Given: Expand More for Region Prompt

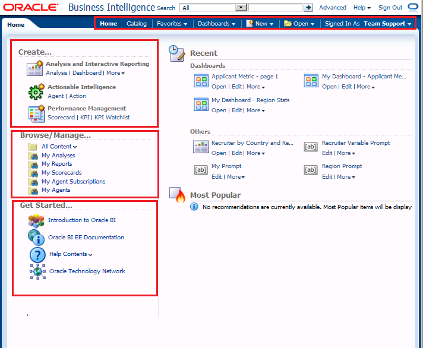Looking at the screenshot, I should (x=346, y=177).
